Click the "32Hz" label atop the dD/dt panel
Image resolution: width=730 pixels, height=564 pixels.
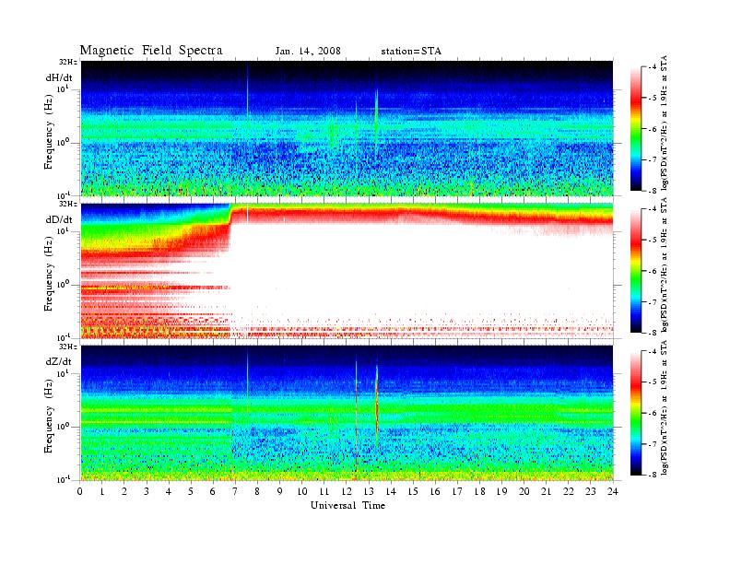[68, 204]
